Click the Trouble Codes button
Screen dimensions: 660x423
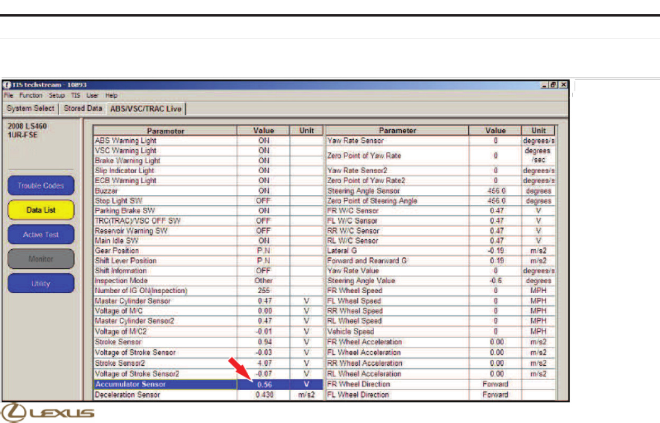(x=41, y=186)
